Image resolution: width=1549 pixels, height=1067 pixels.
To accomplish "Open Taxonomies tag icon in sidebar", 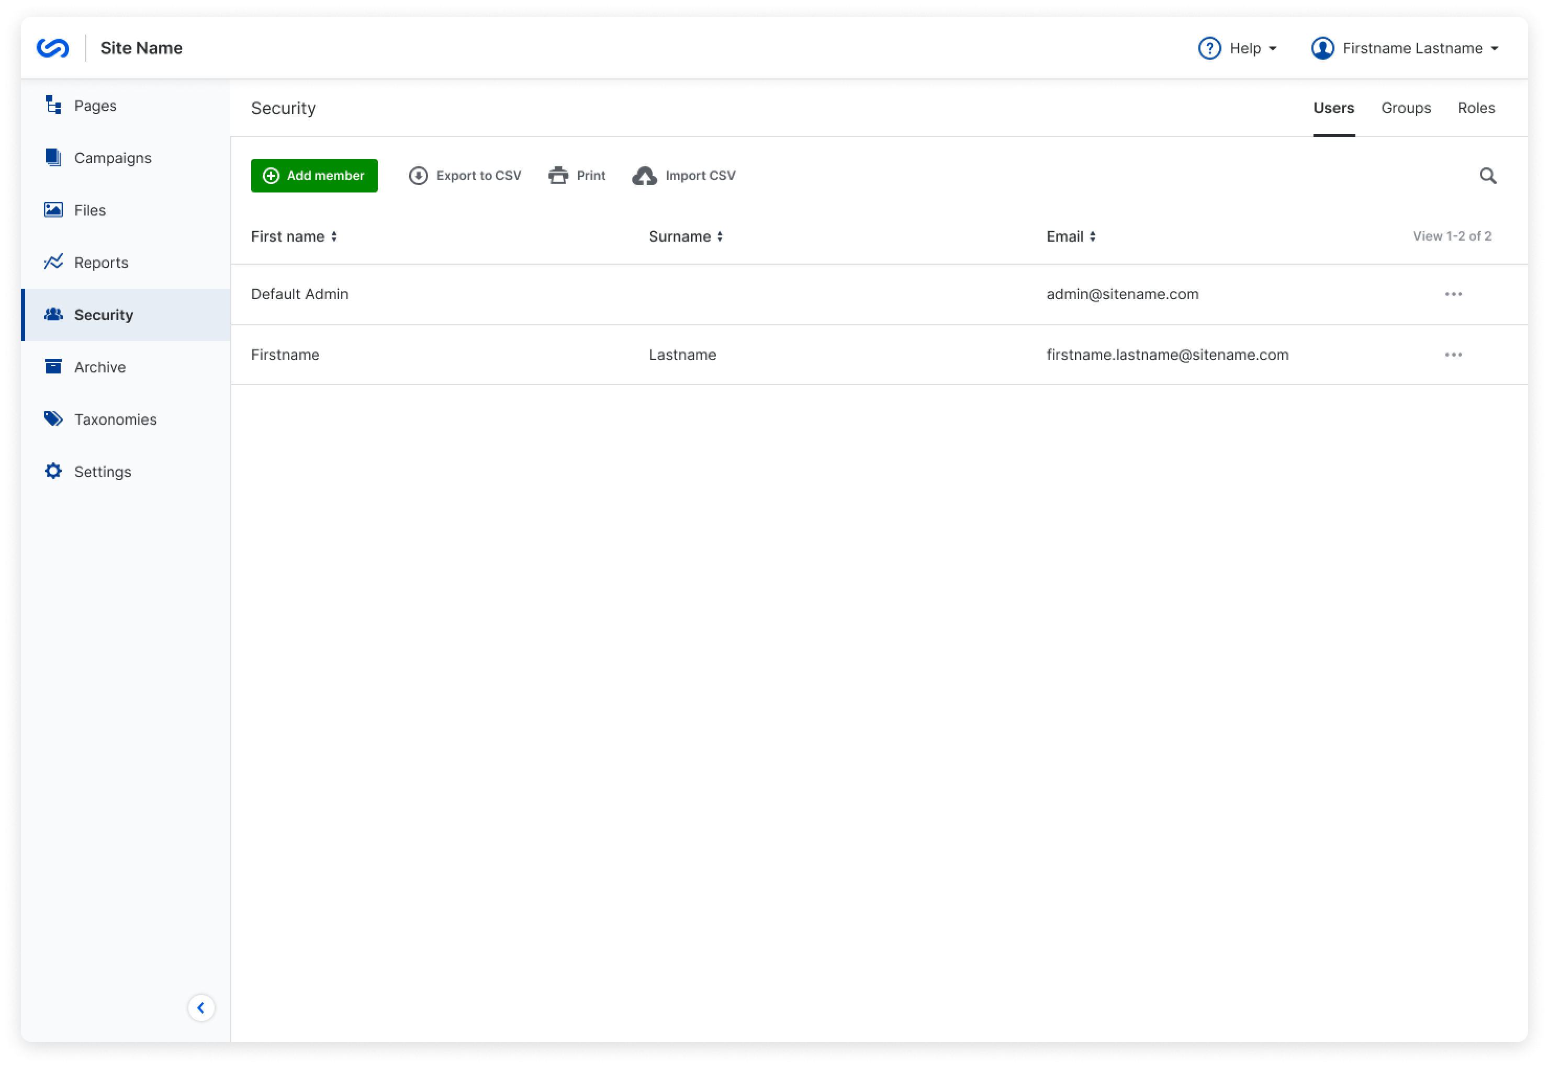I will [53, 419].
